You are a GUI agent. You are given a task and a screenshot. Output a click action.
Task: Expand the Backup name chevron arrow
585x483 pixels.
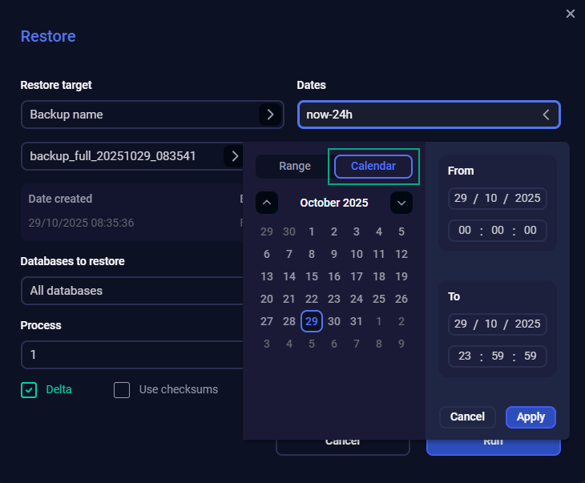click(270, 115)
